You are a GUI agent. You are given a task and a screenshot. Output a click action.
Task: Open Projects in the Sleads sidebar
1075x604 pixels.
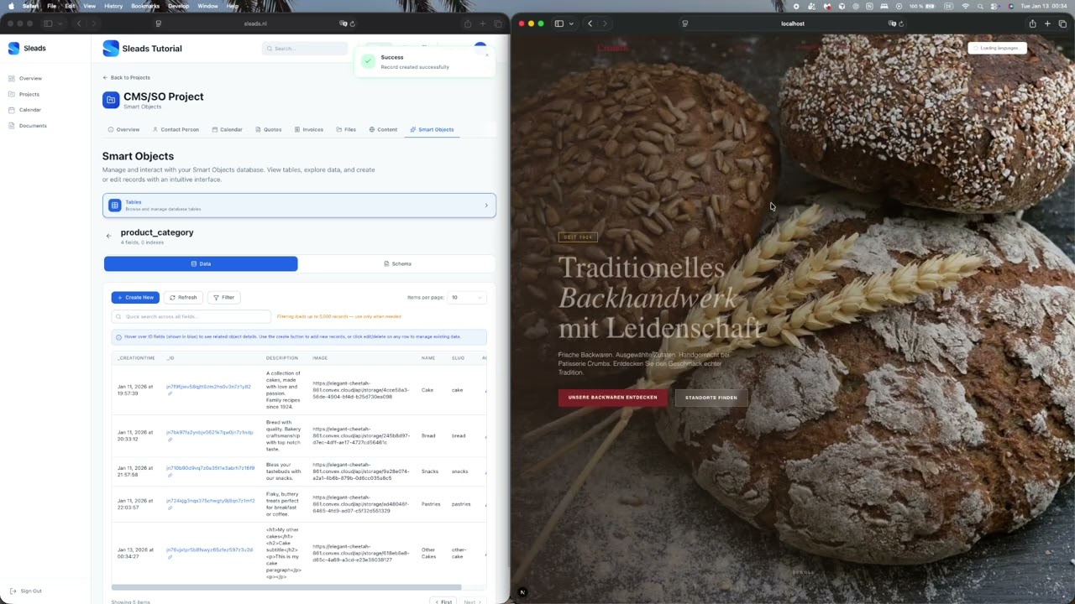[x=24, y=94]
